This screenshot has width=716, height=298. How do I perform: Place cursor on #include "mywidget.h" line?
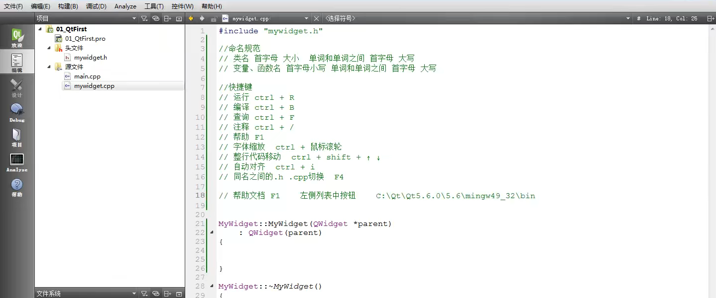[x=271, y=31]
